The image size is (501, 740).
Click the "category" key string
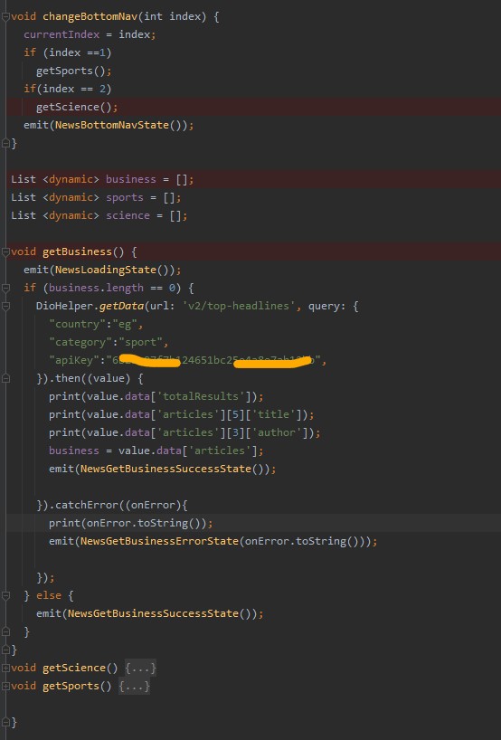click(80, 342)
